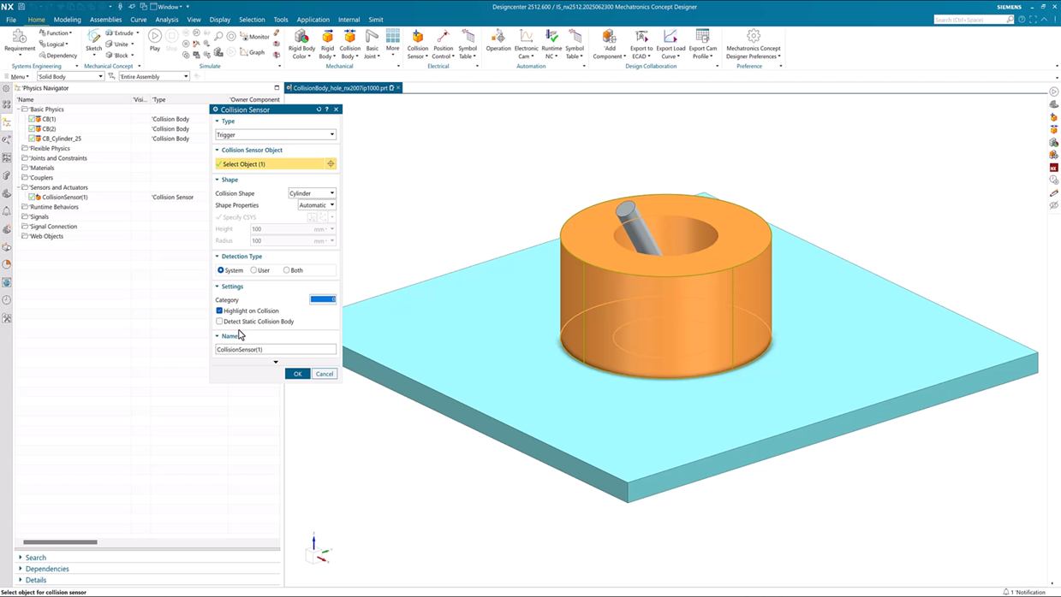The width and height of the screenshot is (1061, 597).
Task: Cancel the Collision Sensor dialog
Action: [x=324, y=374]
